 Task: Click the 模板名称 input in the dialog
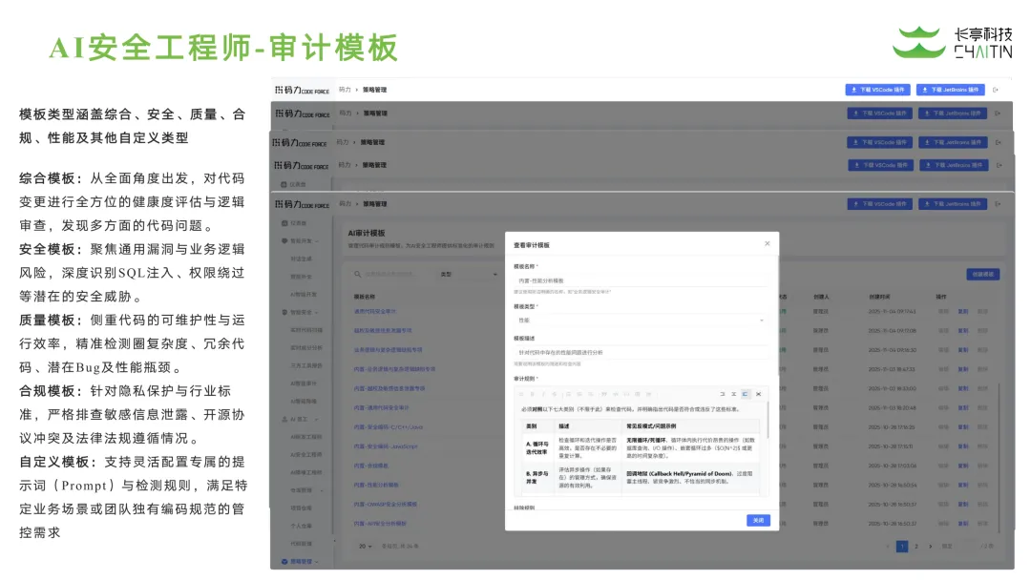tap(642, 280)
